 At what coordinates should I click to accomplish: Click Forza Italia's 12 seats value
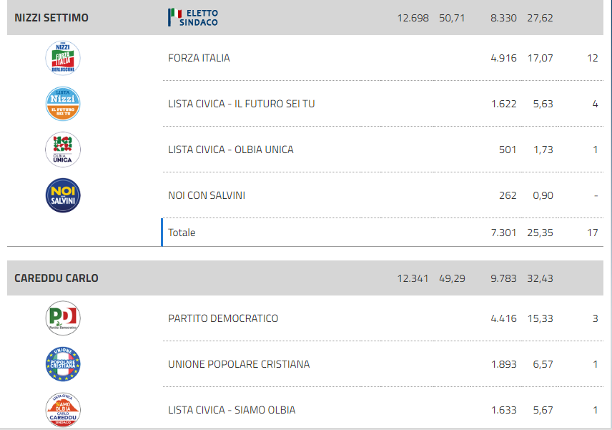593,58
